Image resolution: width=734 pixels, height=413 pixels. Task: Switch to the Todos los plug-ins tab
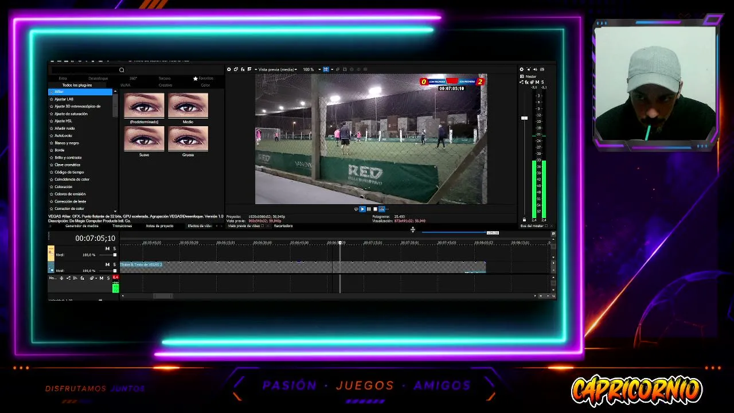77,85
